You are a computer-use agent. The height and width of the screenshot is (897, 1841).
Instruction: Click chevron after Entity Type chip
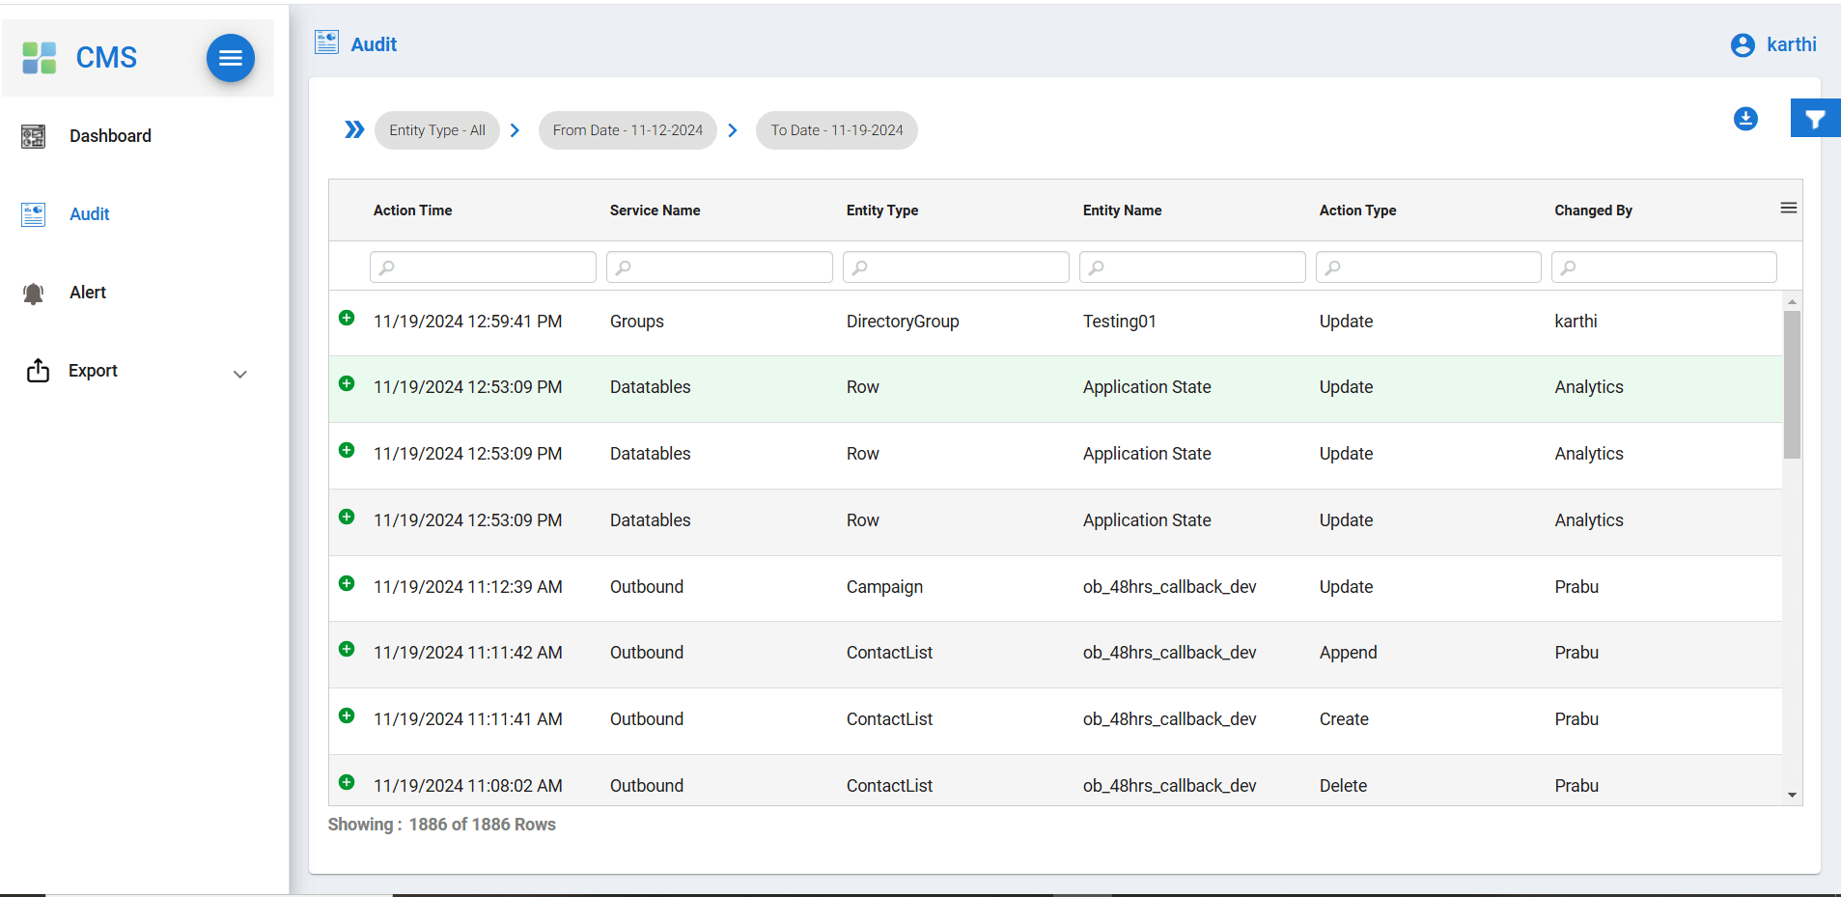(x=515, y=130)
